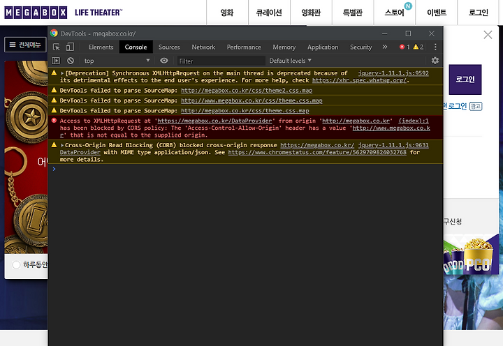Open the (index):1 source link
The image size is (503, 346).
[414, 121]
